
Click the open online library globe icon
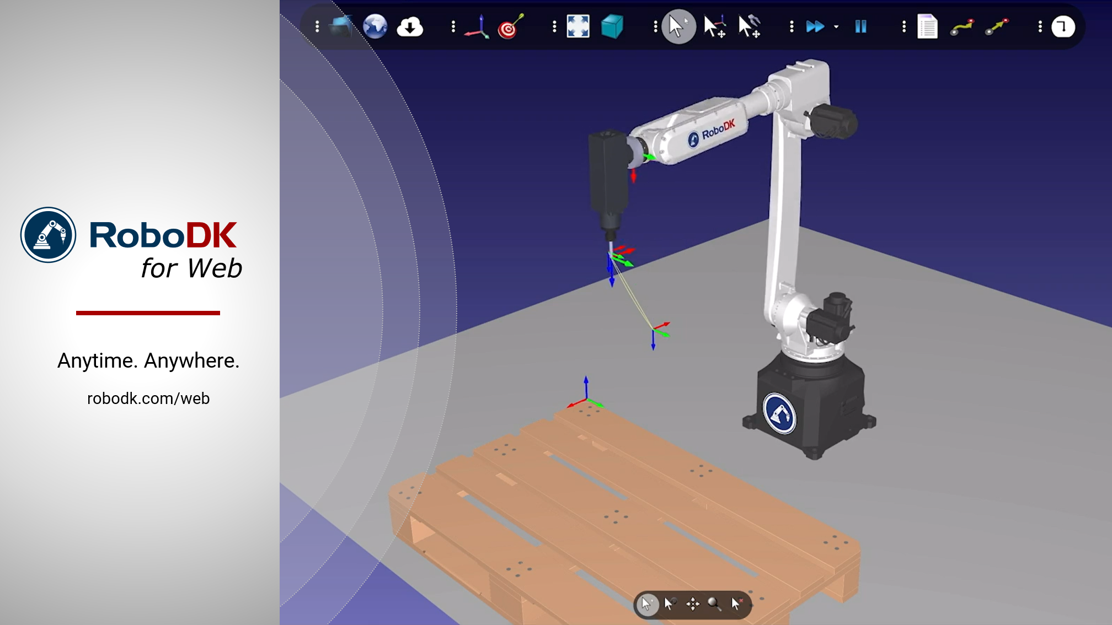tap(375, 26)
